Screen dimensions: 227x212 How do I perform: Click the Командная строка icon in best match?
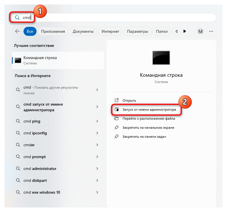point(18,60)
